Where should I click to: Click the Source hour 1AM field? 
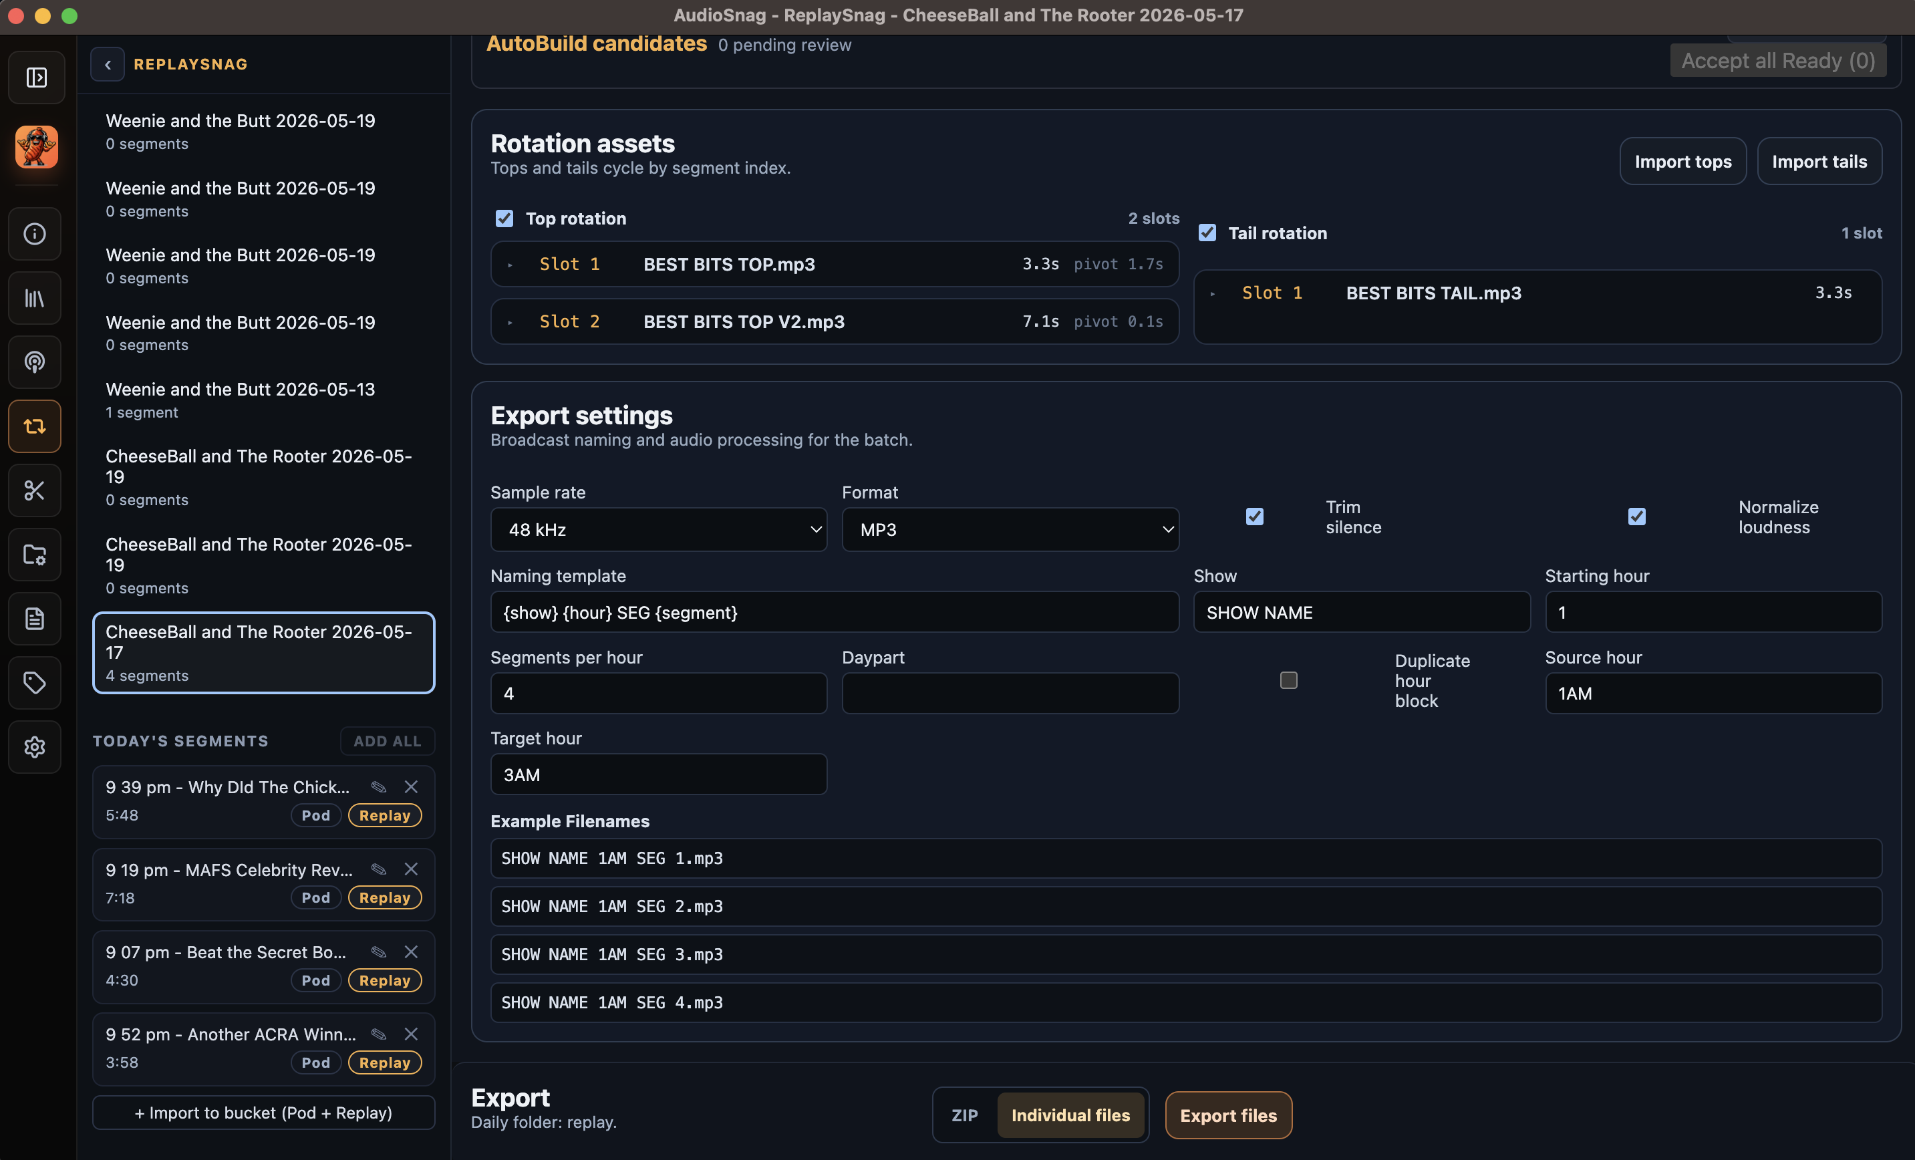(x=1713, y=693)
